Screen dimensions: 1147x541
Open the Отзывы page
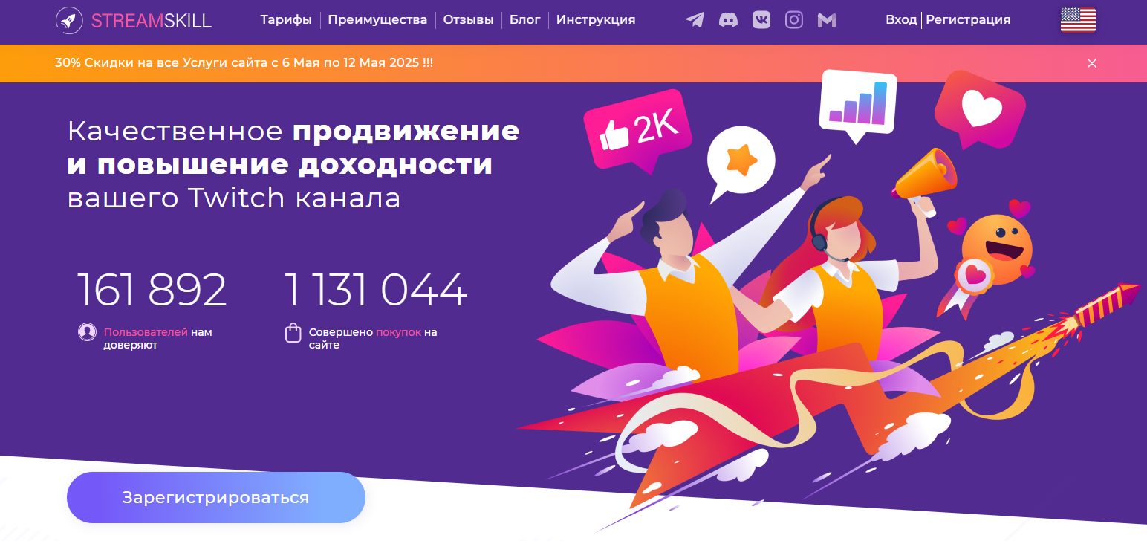pyautogui.click(x=468, y=20)
